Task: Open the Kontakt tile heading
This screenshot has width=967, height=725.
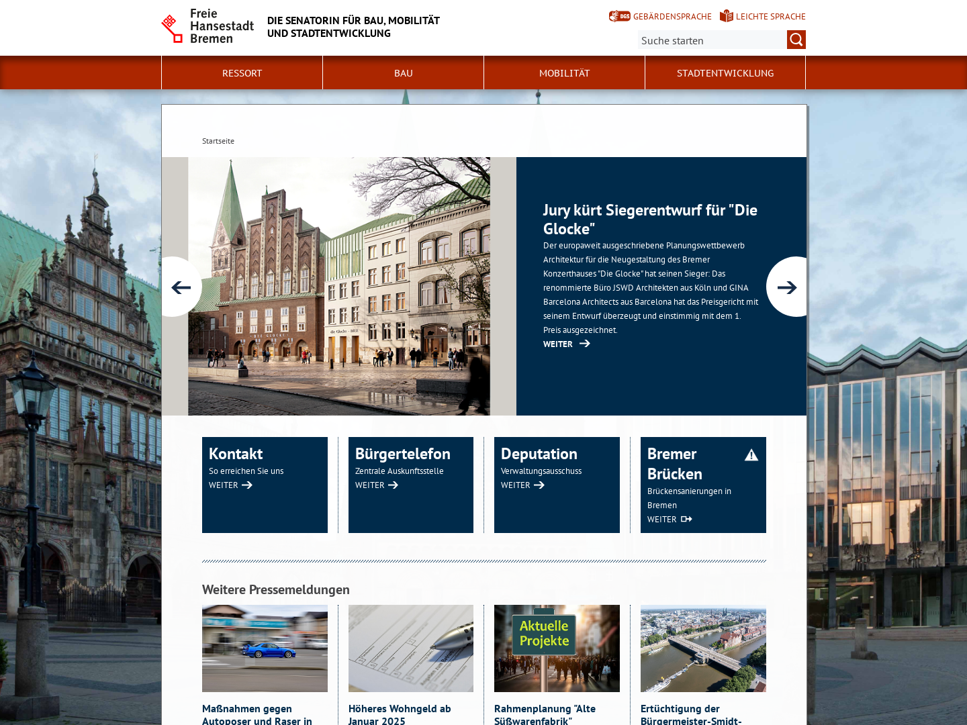Action: [x=236, y=454]
